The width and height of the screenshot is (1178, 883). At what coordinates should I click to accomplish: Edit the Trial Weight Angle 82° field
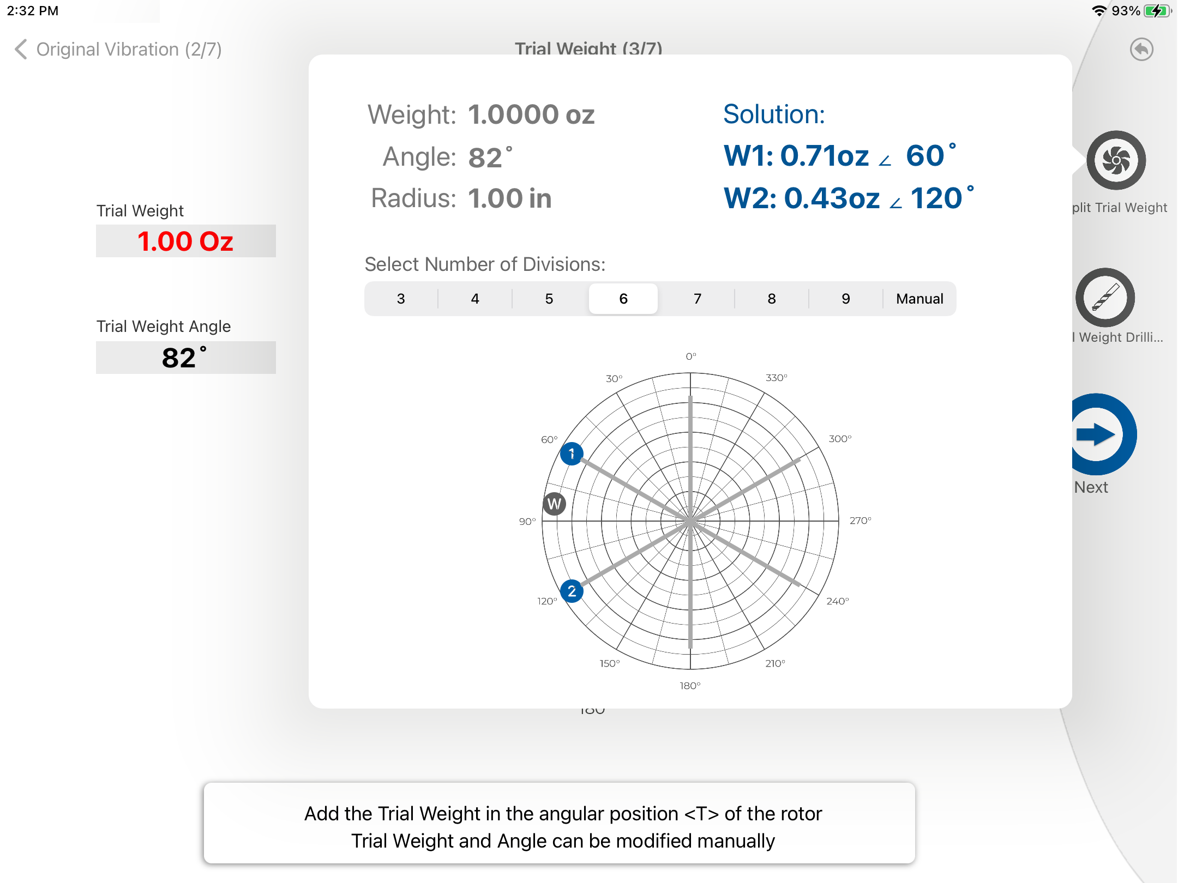[185, 358]
